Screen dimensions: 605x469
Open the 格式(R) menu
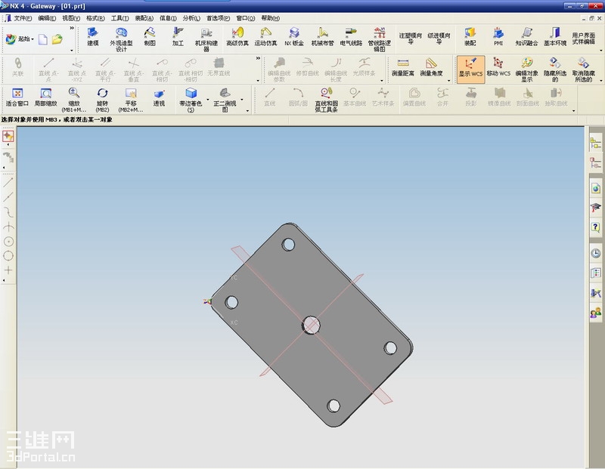point(95,18)
